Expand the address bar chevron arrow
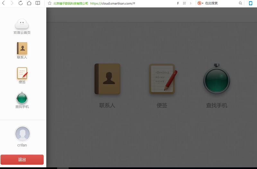The width and height of the screenshot is (257, 169). tap(191, 3)
